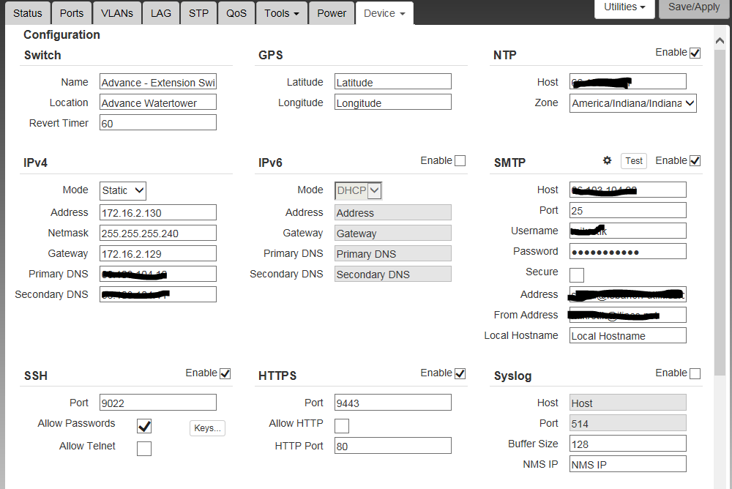Open the IPv4 Mode dropdown
The width and height of the screenshot is (732, 489).
tap(123, 190)
